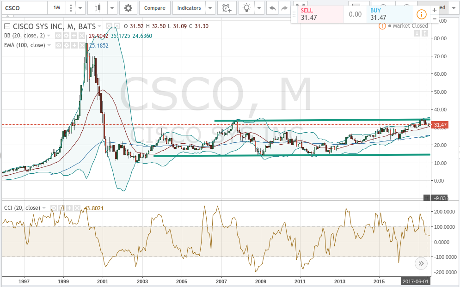Decrease order quantity with the minus button

(x=435, y=19)
